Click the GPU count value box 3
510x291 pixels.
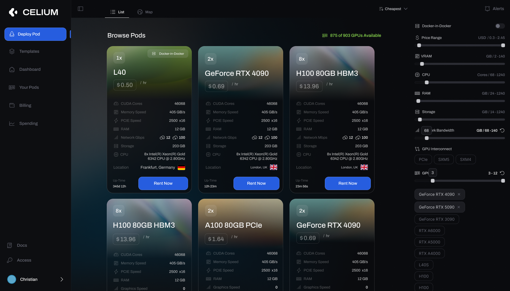pos(433,173)
